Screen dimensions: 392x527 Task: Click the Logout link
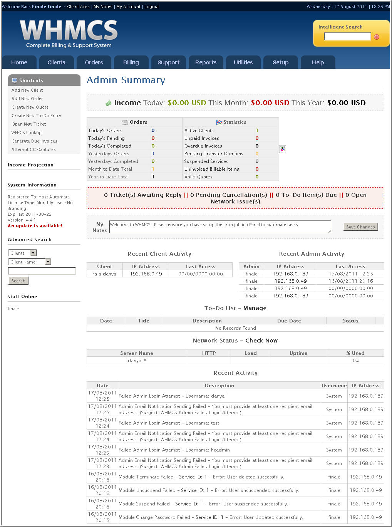(x=152, y=7)
